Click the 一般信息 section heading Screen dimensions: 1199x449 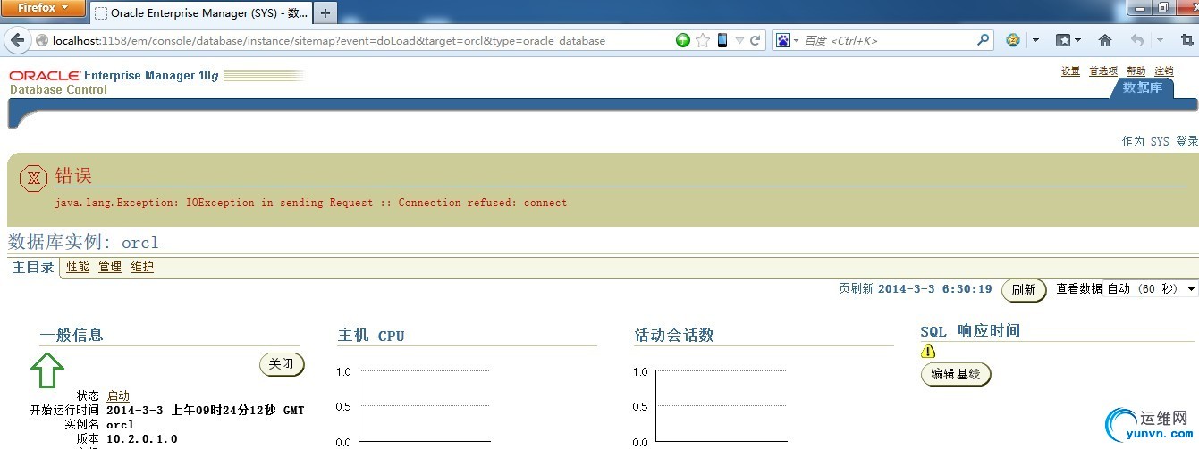(72, 336)
